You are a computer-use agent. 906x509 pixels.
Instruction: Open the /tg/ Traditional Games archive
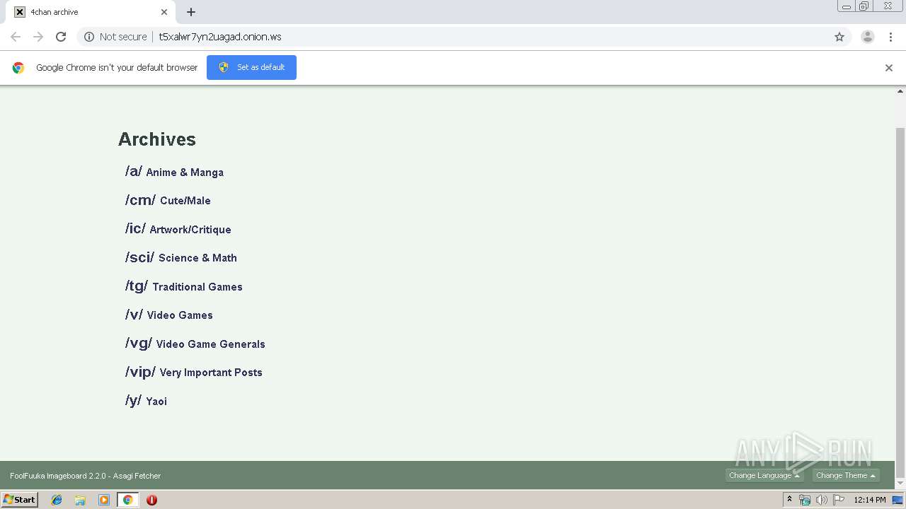[x=184, y=286]
